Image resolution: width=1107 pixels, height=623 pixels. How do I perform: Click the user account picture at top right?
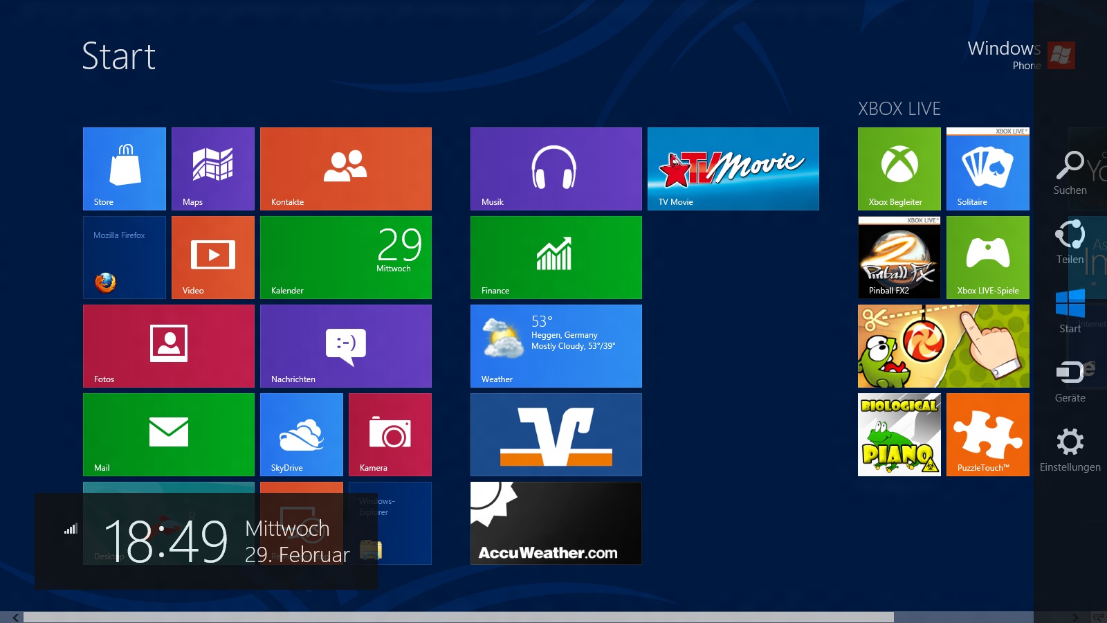tap(1061, 55)
